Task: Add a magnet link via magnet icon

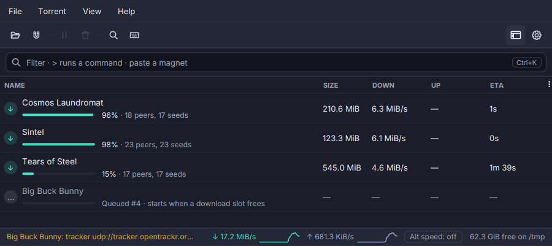Action: tap(36, 35)
